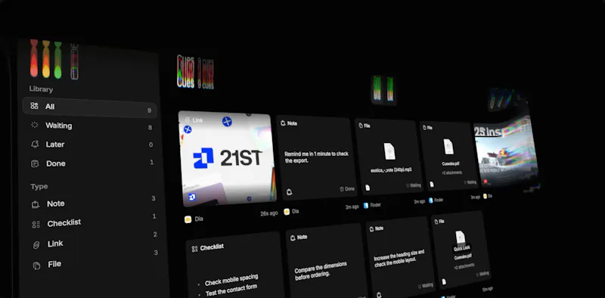Viewport: 605px width, 298px height.
Task: Click the File icon atop the bottom-row Cuewake.pdf card
Action: [x=436, y=222]
